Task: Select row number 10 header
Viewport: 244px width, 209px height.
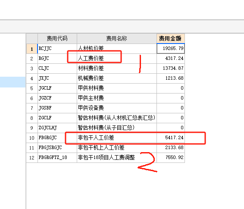Action: pos(32,138)
